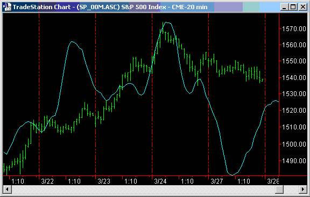The width and height of the screenshot is (310, 197).
Task: Click the 1500.00 price axis label
Action: coord(294,144)
